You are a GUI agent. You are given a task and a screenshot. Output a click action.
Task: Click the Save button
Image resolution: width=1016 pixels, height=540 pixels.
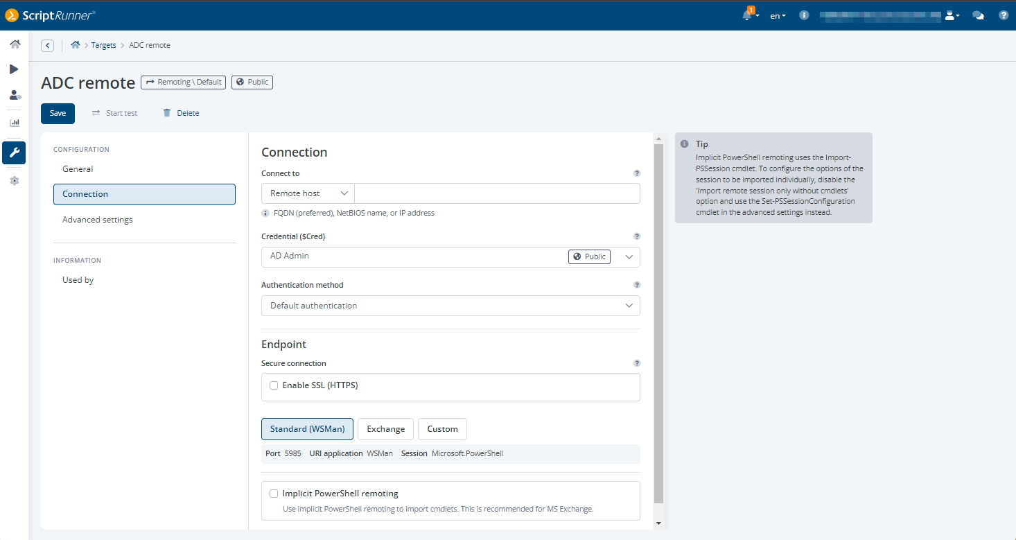58,113
